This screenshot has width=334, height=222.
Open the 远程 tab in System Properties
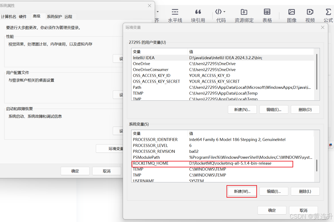pyautogui.click(x=68, y=16)
